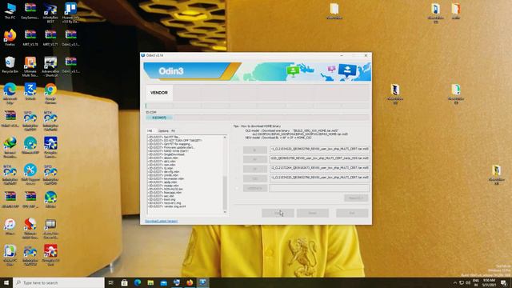
Task: Open the Ultimate Multi Tool shortcut
Action: tap(30, 66)
